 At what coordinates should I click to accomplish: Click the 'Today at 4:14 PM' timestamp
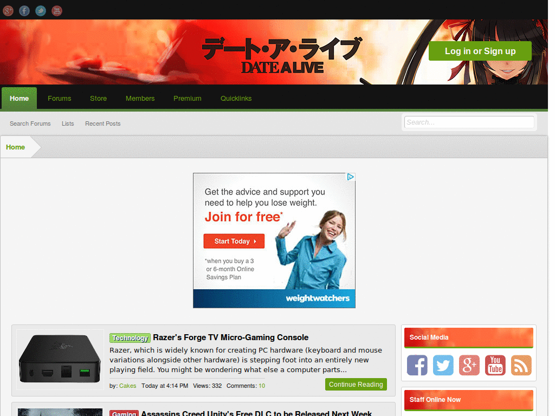[x=165, y=386]
